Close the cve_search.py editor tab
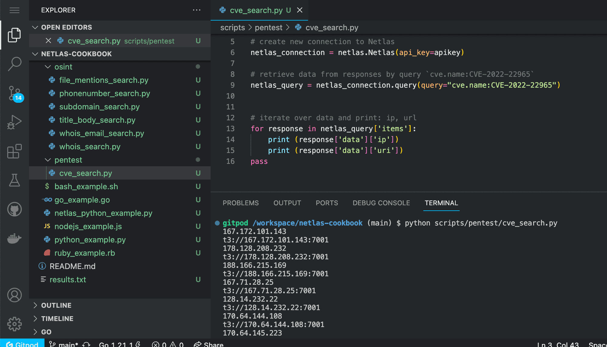The image size is (607, 347). pyautogui.click(x=300, y=10)
